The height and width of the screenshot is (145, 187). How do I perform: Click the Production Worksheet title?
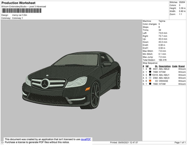click(18, 3)
